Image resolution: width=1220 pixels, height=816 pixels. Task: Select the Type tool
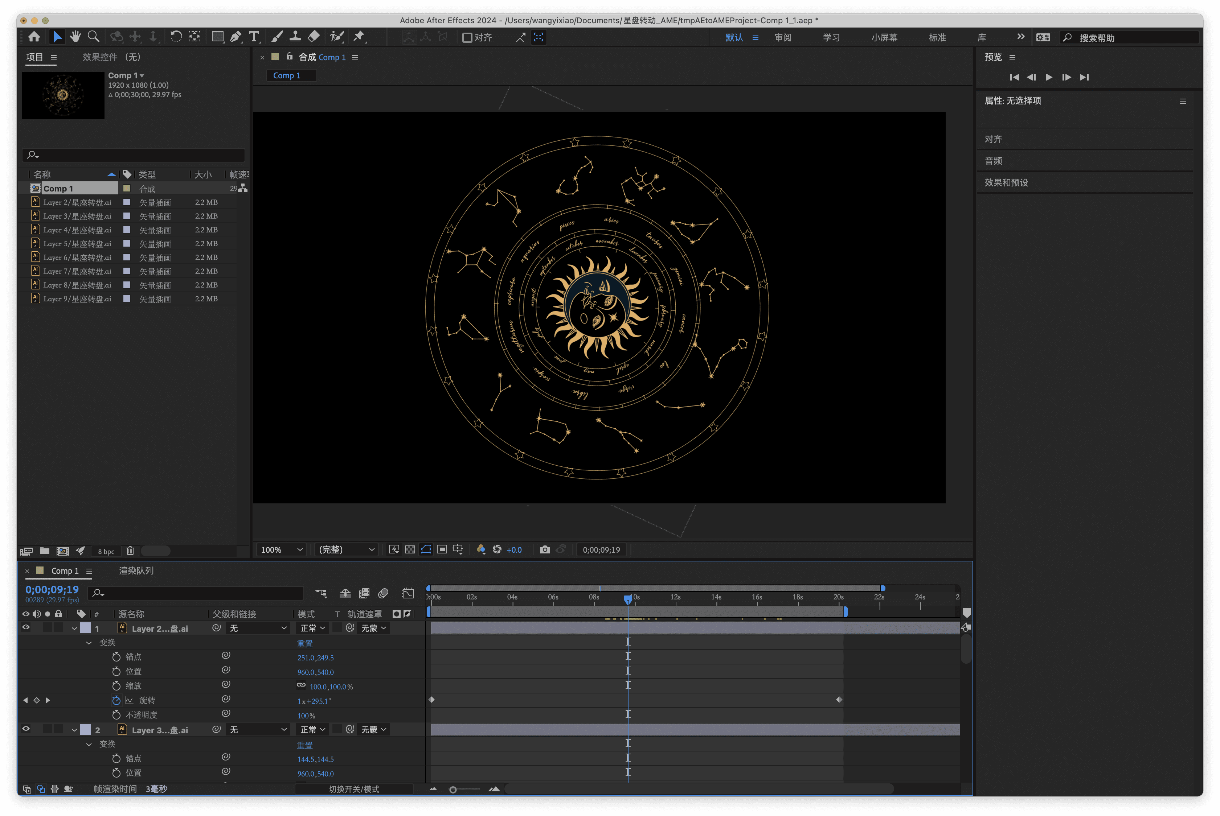click(254, 37)
